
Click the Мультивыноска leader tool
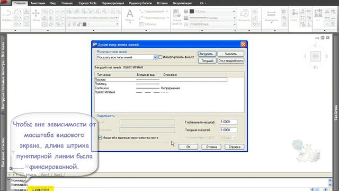pos(153,18)
